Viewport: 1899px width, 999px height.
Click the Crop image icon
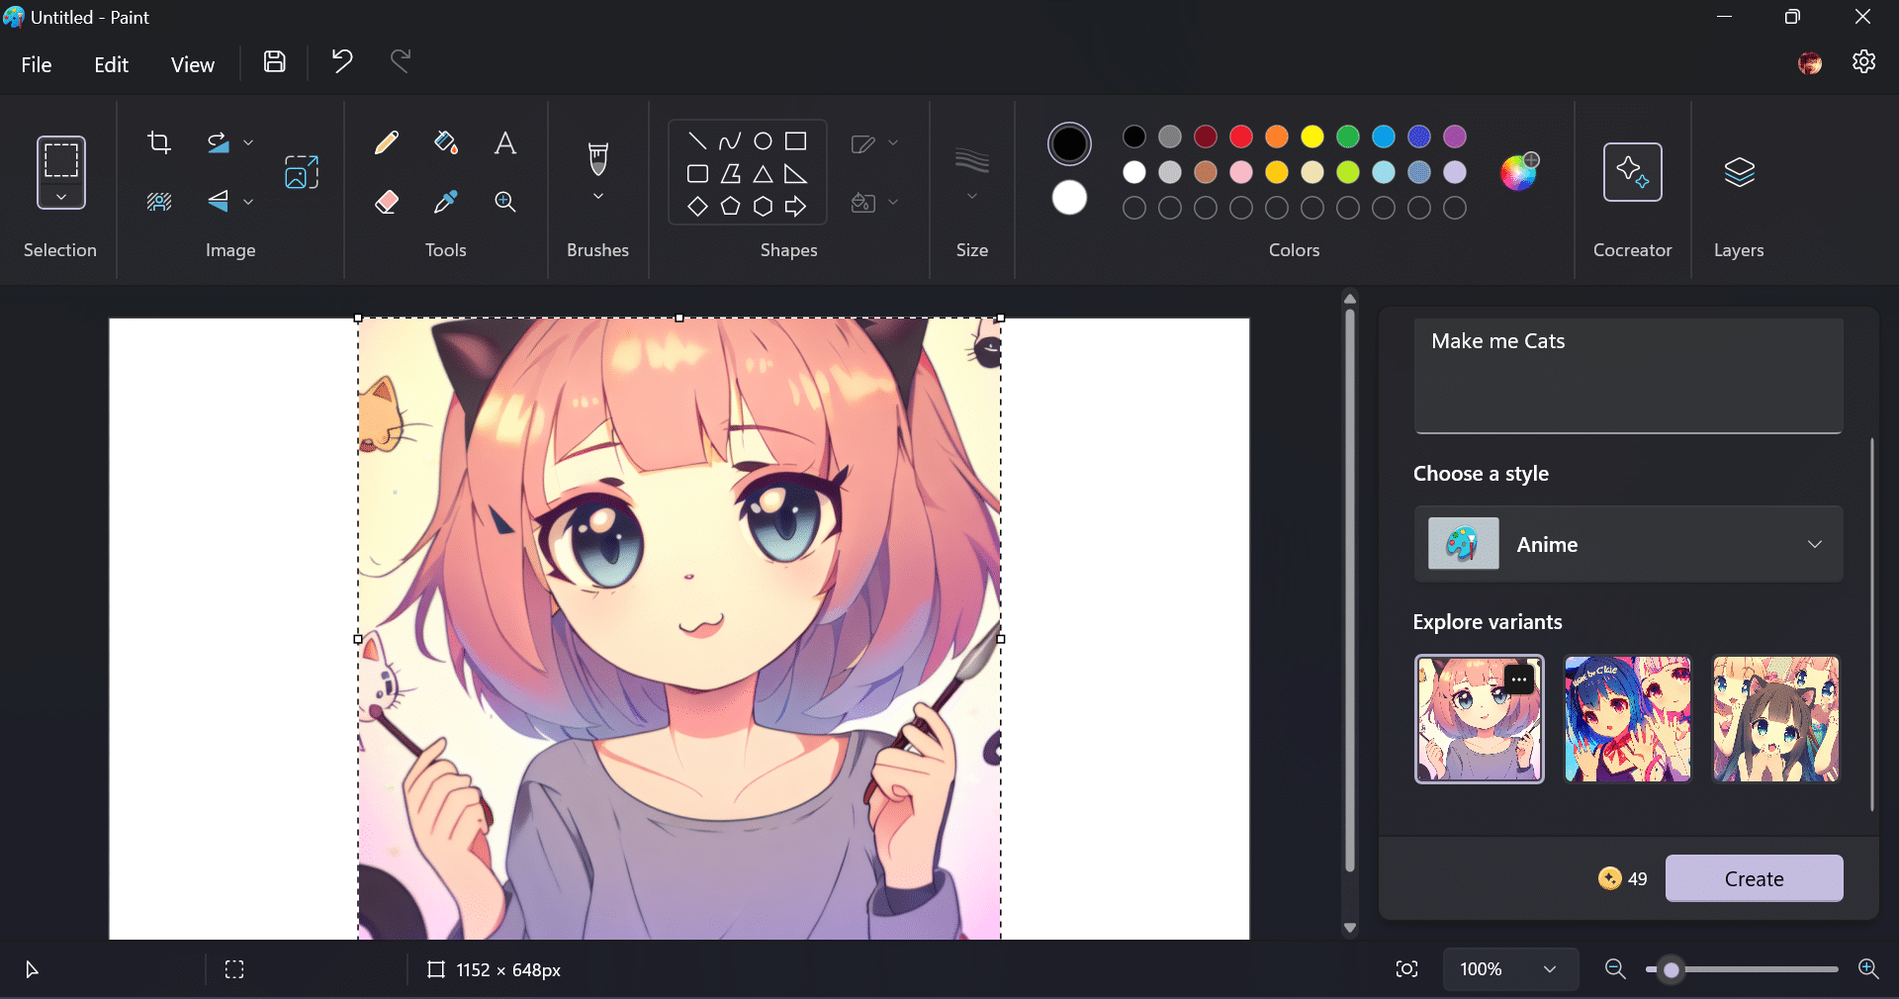click(159, 142)
